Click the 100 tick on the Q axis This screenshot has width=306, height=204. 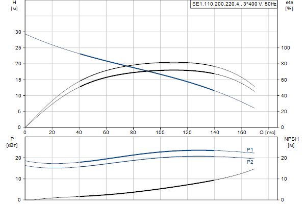(161, 133)
